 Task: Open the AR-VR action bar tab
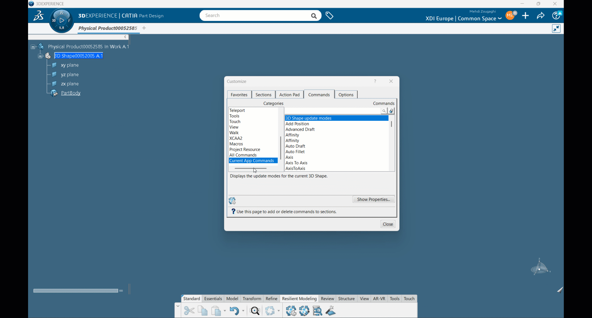pos(379,299)
